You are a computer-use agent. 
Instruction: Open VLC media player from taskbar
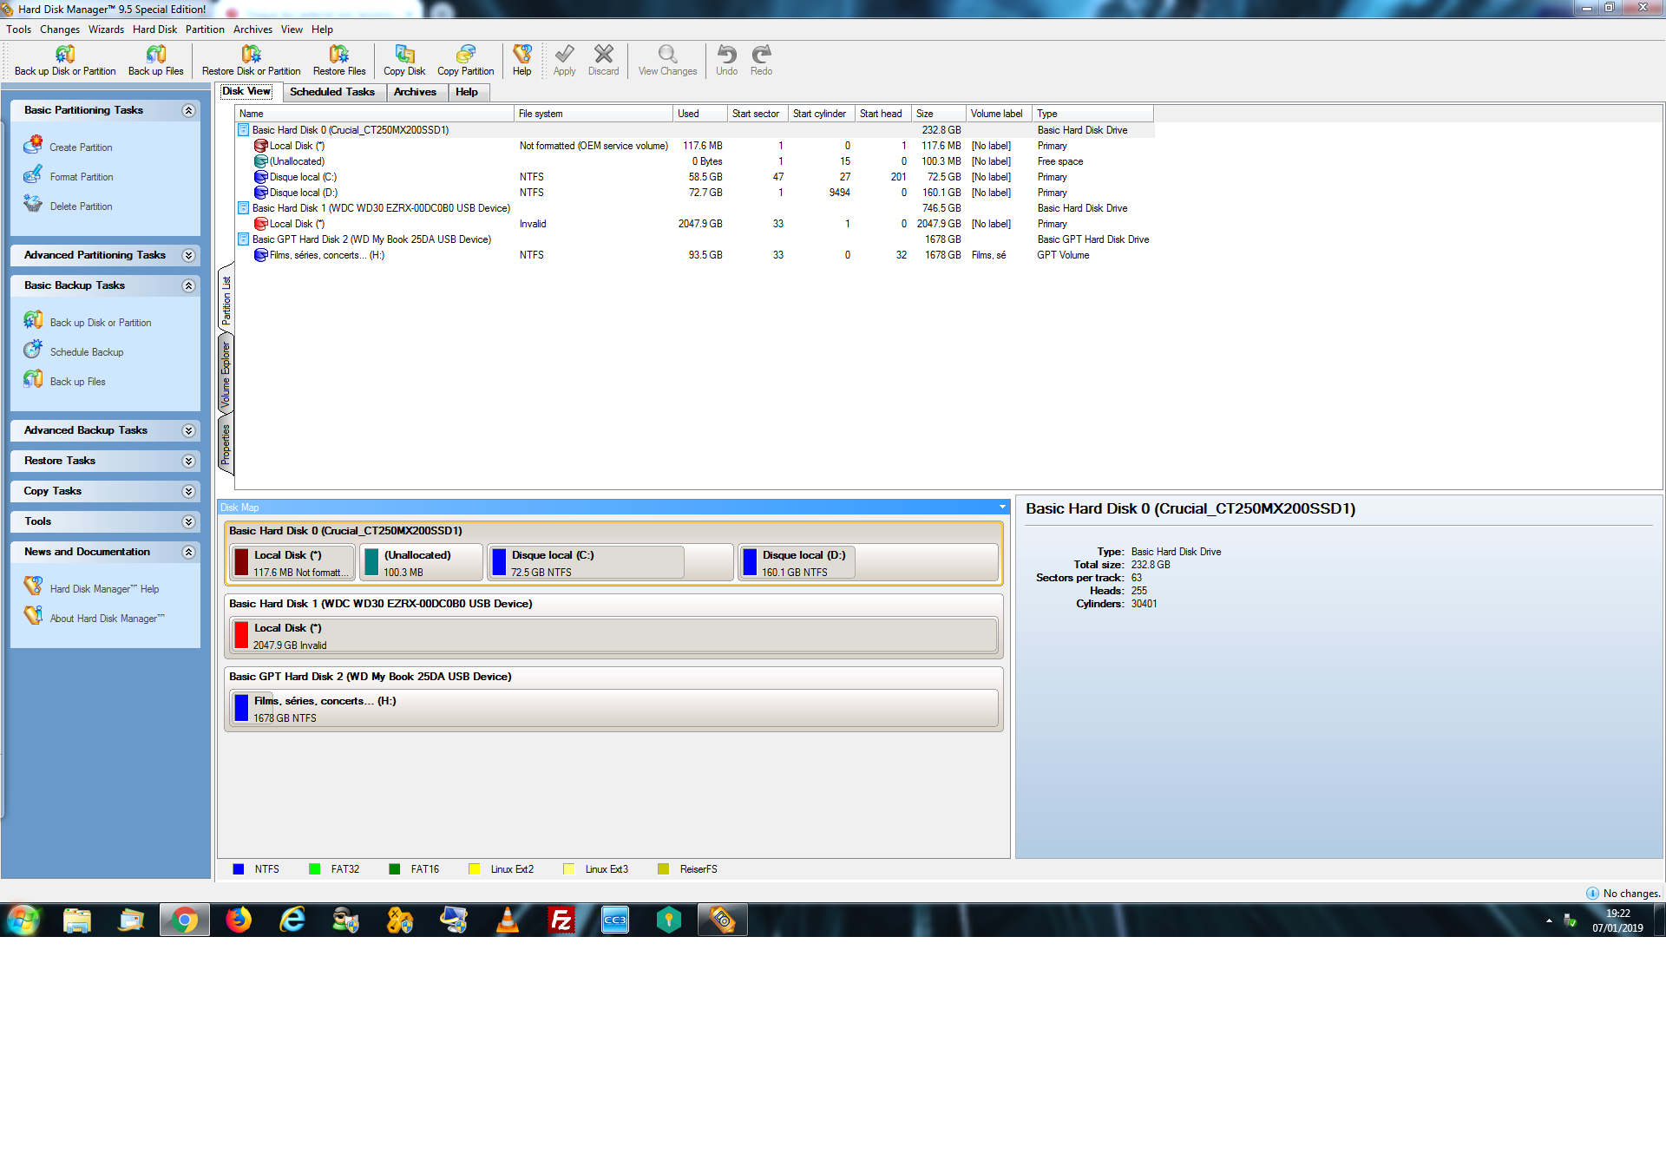508,920
